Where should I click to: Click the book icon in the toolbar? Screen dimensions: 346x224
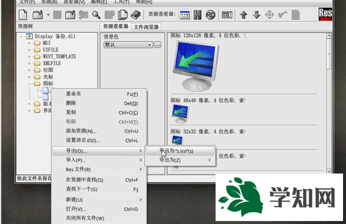coord(136,15)
